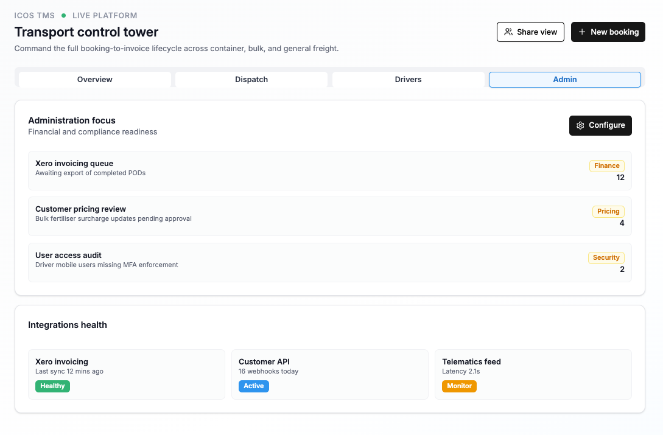Open the Dispatch tab
The width and height of the screenshot is (663, 435).
click(x=251, y=80)
